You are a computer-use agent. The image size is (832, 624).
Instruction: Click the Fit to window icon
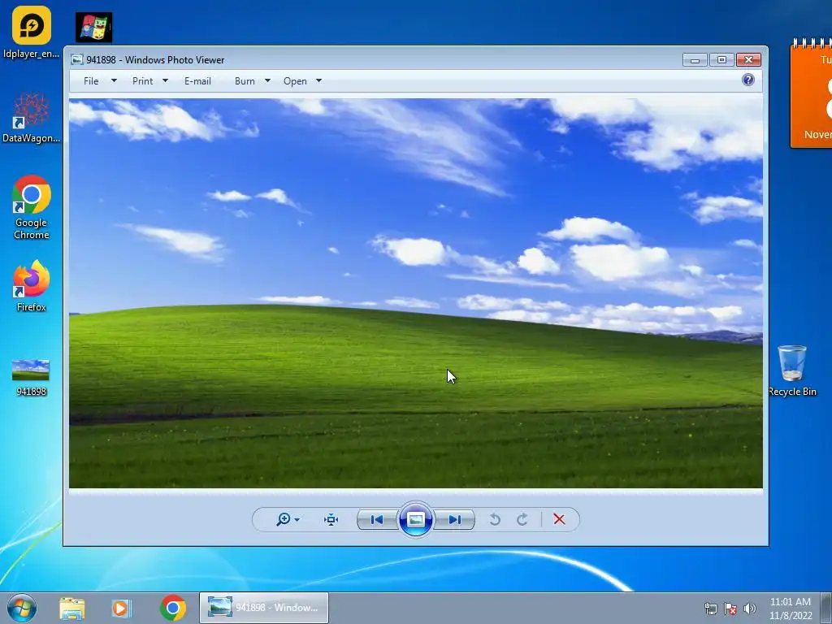[x=331, y=519]
